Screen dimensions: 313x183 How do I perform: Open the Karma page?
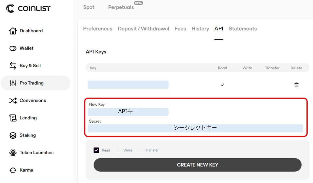tap(26, 170)
